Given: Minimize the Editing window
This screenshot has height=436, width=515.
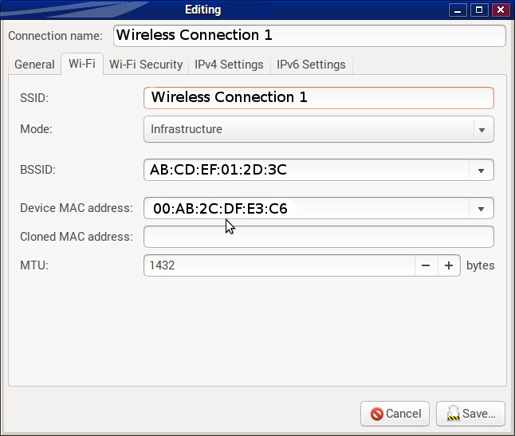Looking at the screenshot, I should tap(458, 10).
